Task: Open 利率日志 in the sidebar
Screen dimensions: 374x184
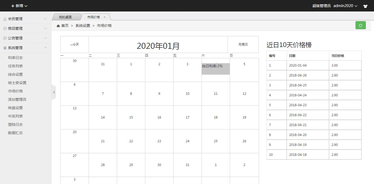Action: coord(15,58)
